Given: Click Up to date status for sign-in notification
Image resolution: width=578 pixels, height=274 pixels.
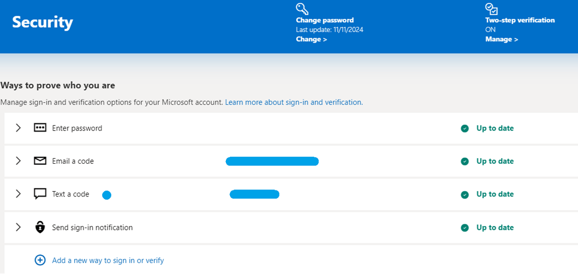Looking at the screenshot, I should (x=495, y=228).
